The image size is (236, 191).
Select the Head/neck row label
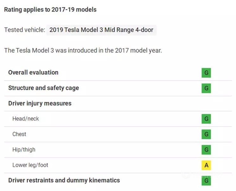click(x=26, y=119)
